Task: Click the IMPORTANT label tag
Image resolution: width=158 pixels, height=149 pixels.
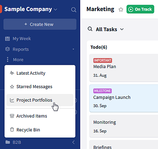Action: pos(103,60)
